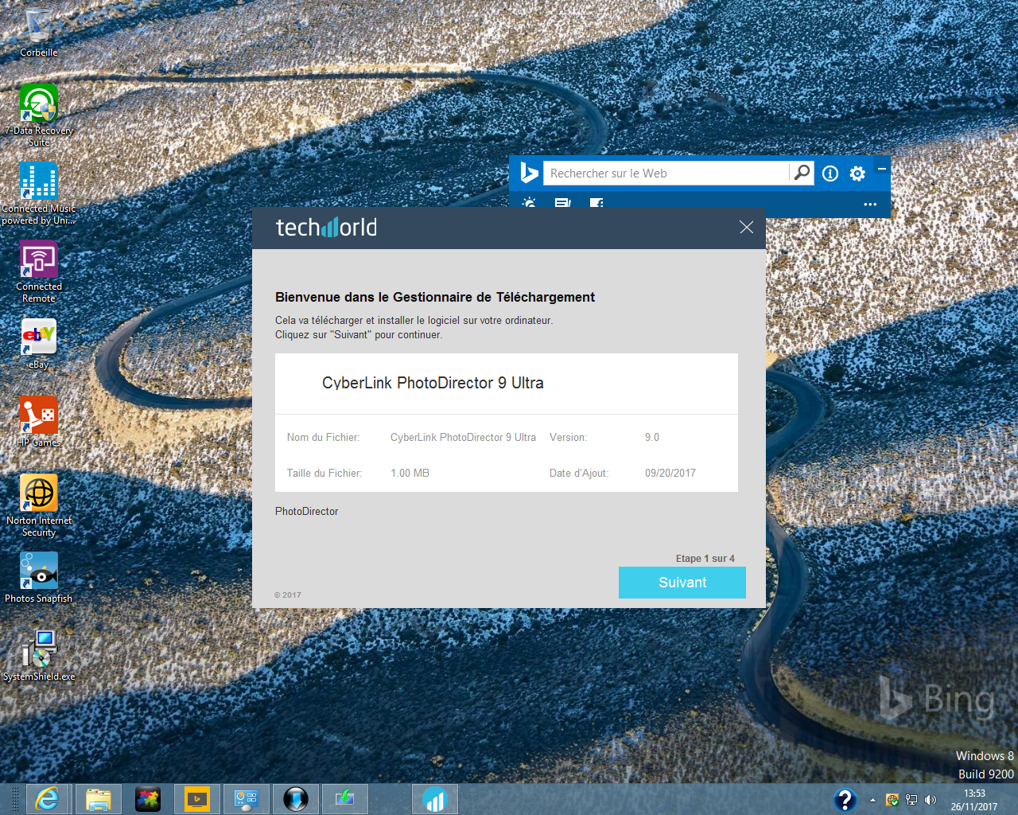Expand the Bing bar more options ellipsis
Screen dimensions: 1018x815
coord(870,205)
